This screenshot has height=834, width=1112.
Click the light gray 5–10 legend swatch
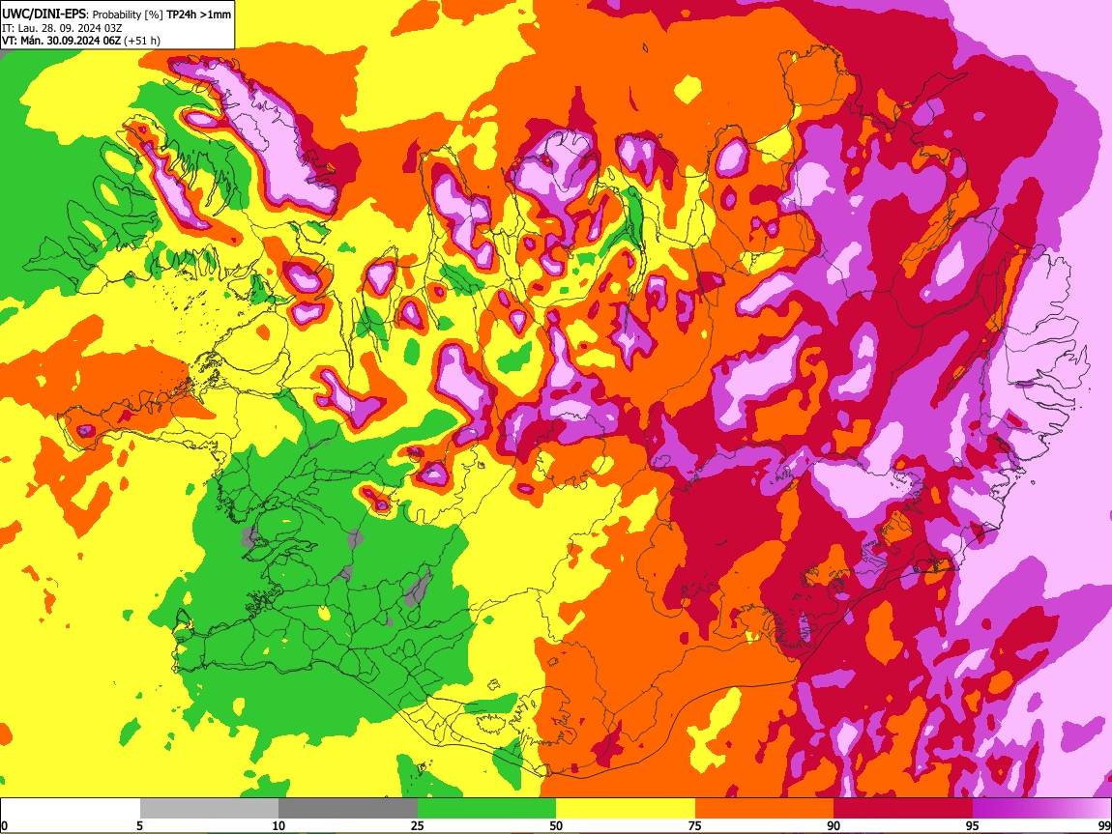tap(209, 808)
